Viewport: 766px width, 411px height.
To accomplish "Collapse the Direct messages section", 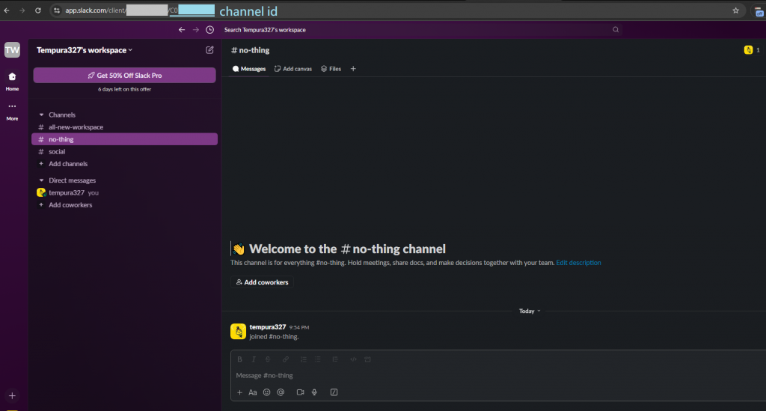I will tap(42, 180).
